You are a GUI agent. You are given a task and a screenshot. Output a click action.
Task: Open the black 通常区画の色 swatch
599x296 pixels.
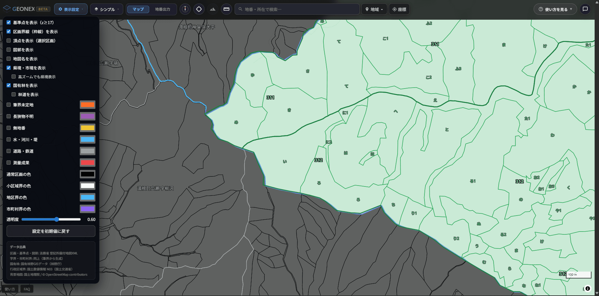[x=88, y=174]
